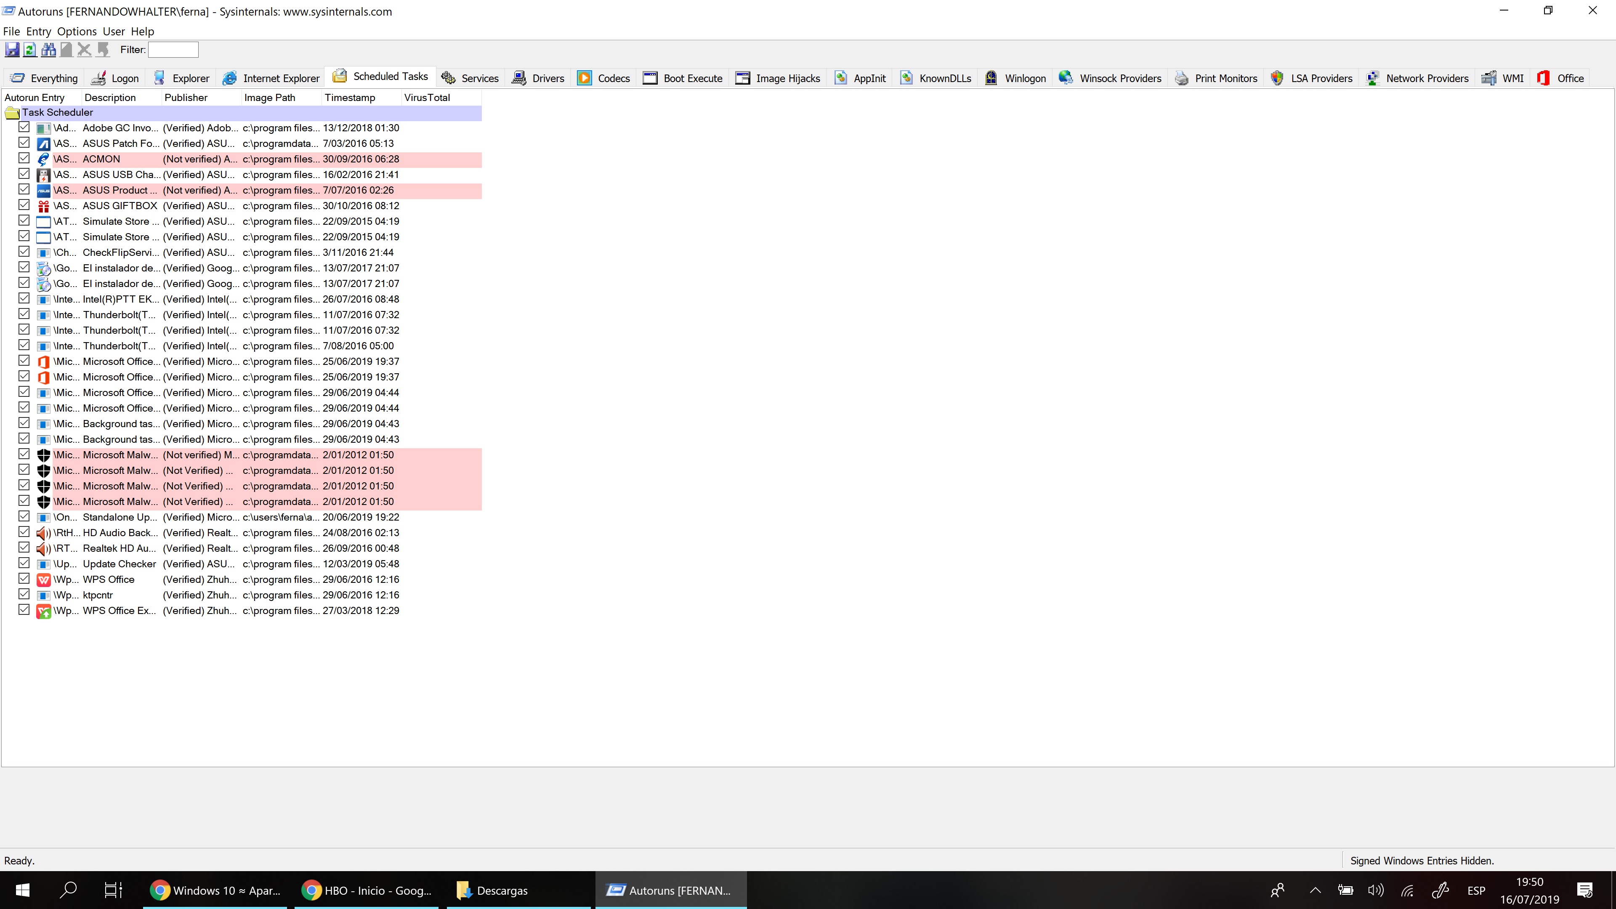
Task: Click the Task Scheduler folder icon
Action: [x=12, y=113]
